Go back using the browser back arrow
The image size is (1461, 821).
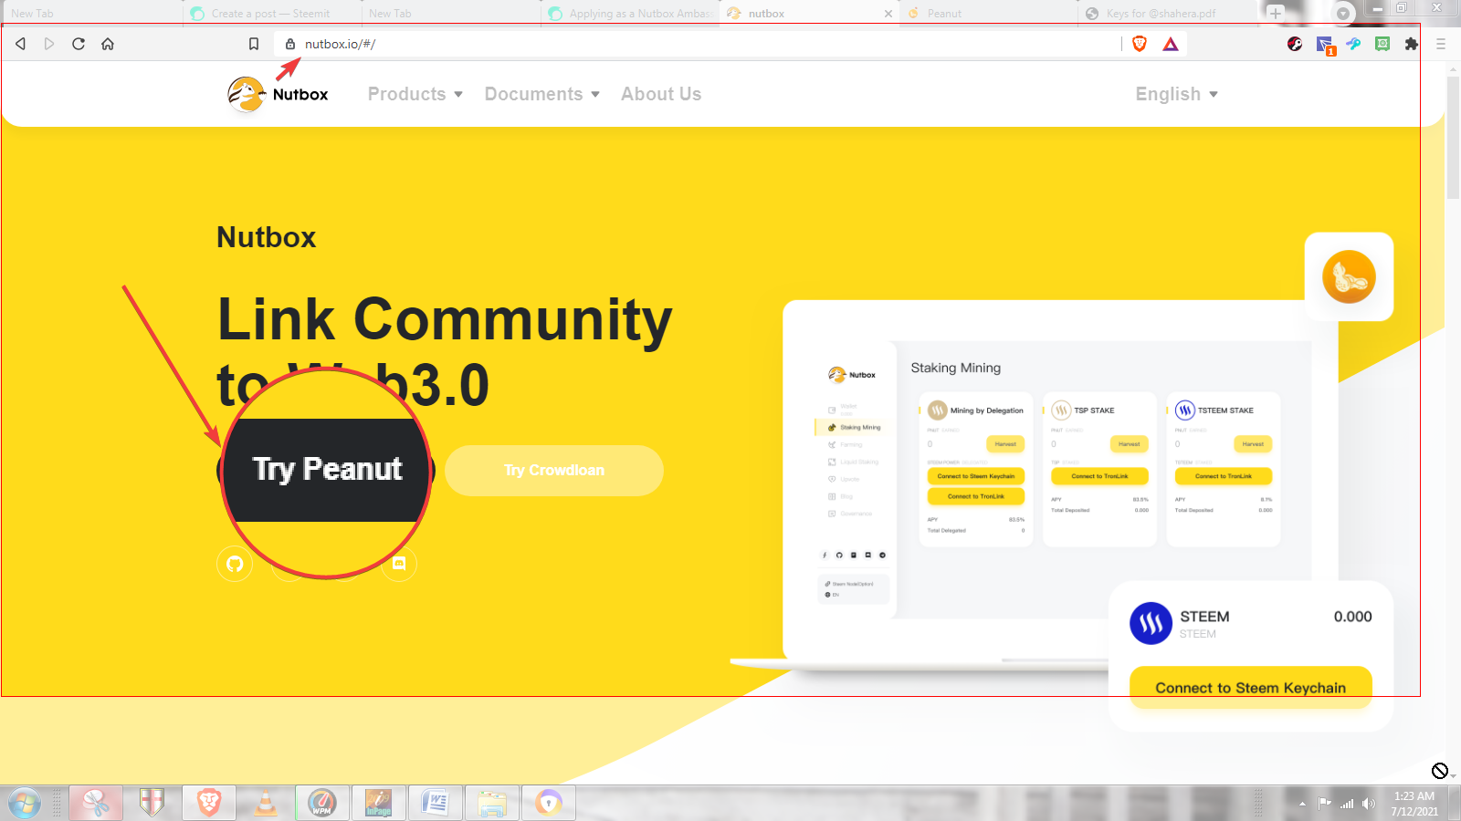[20, 44]
